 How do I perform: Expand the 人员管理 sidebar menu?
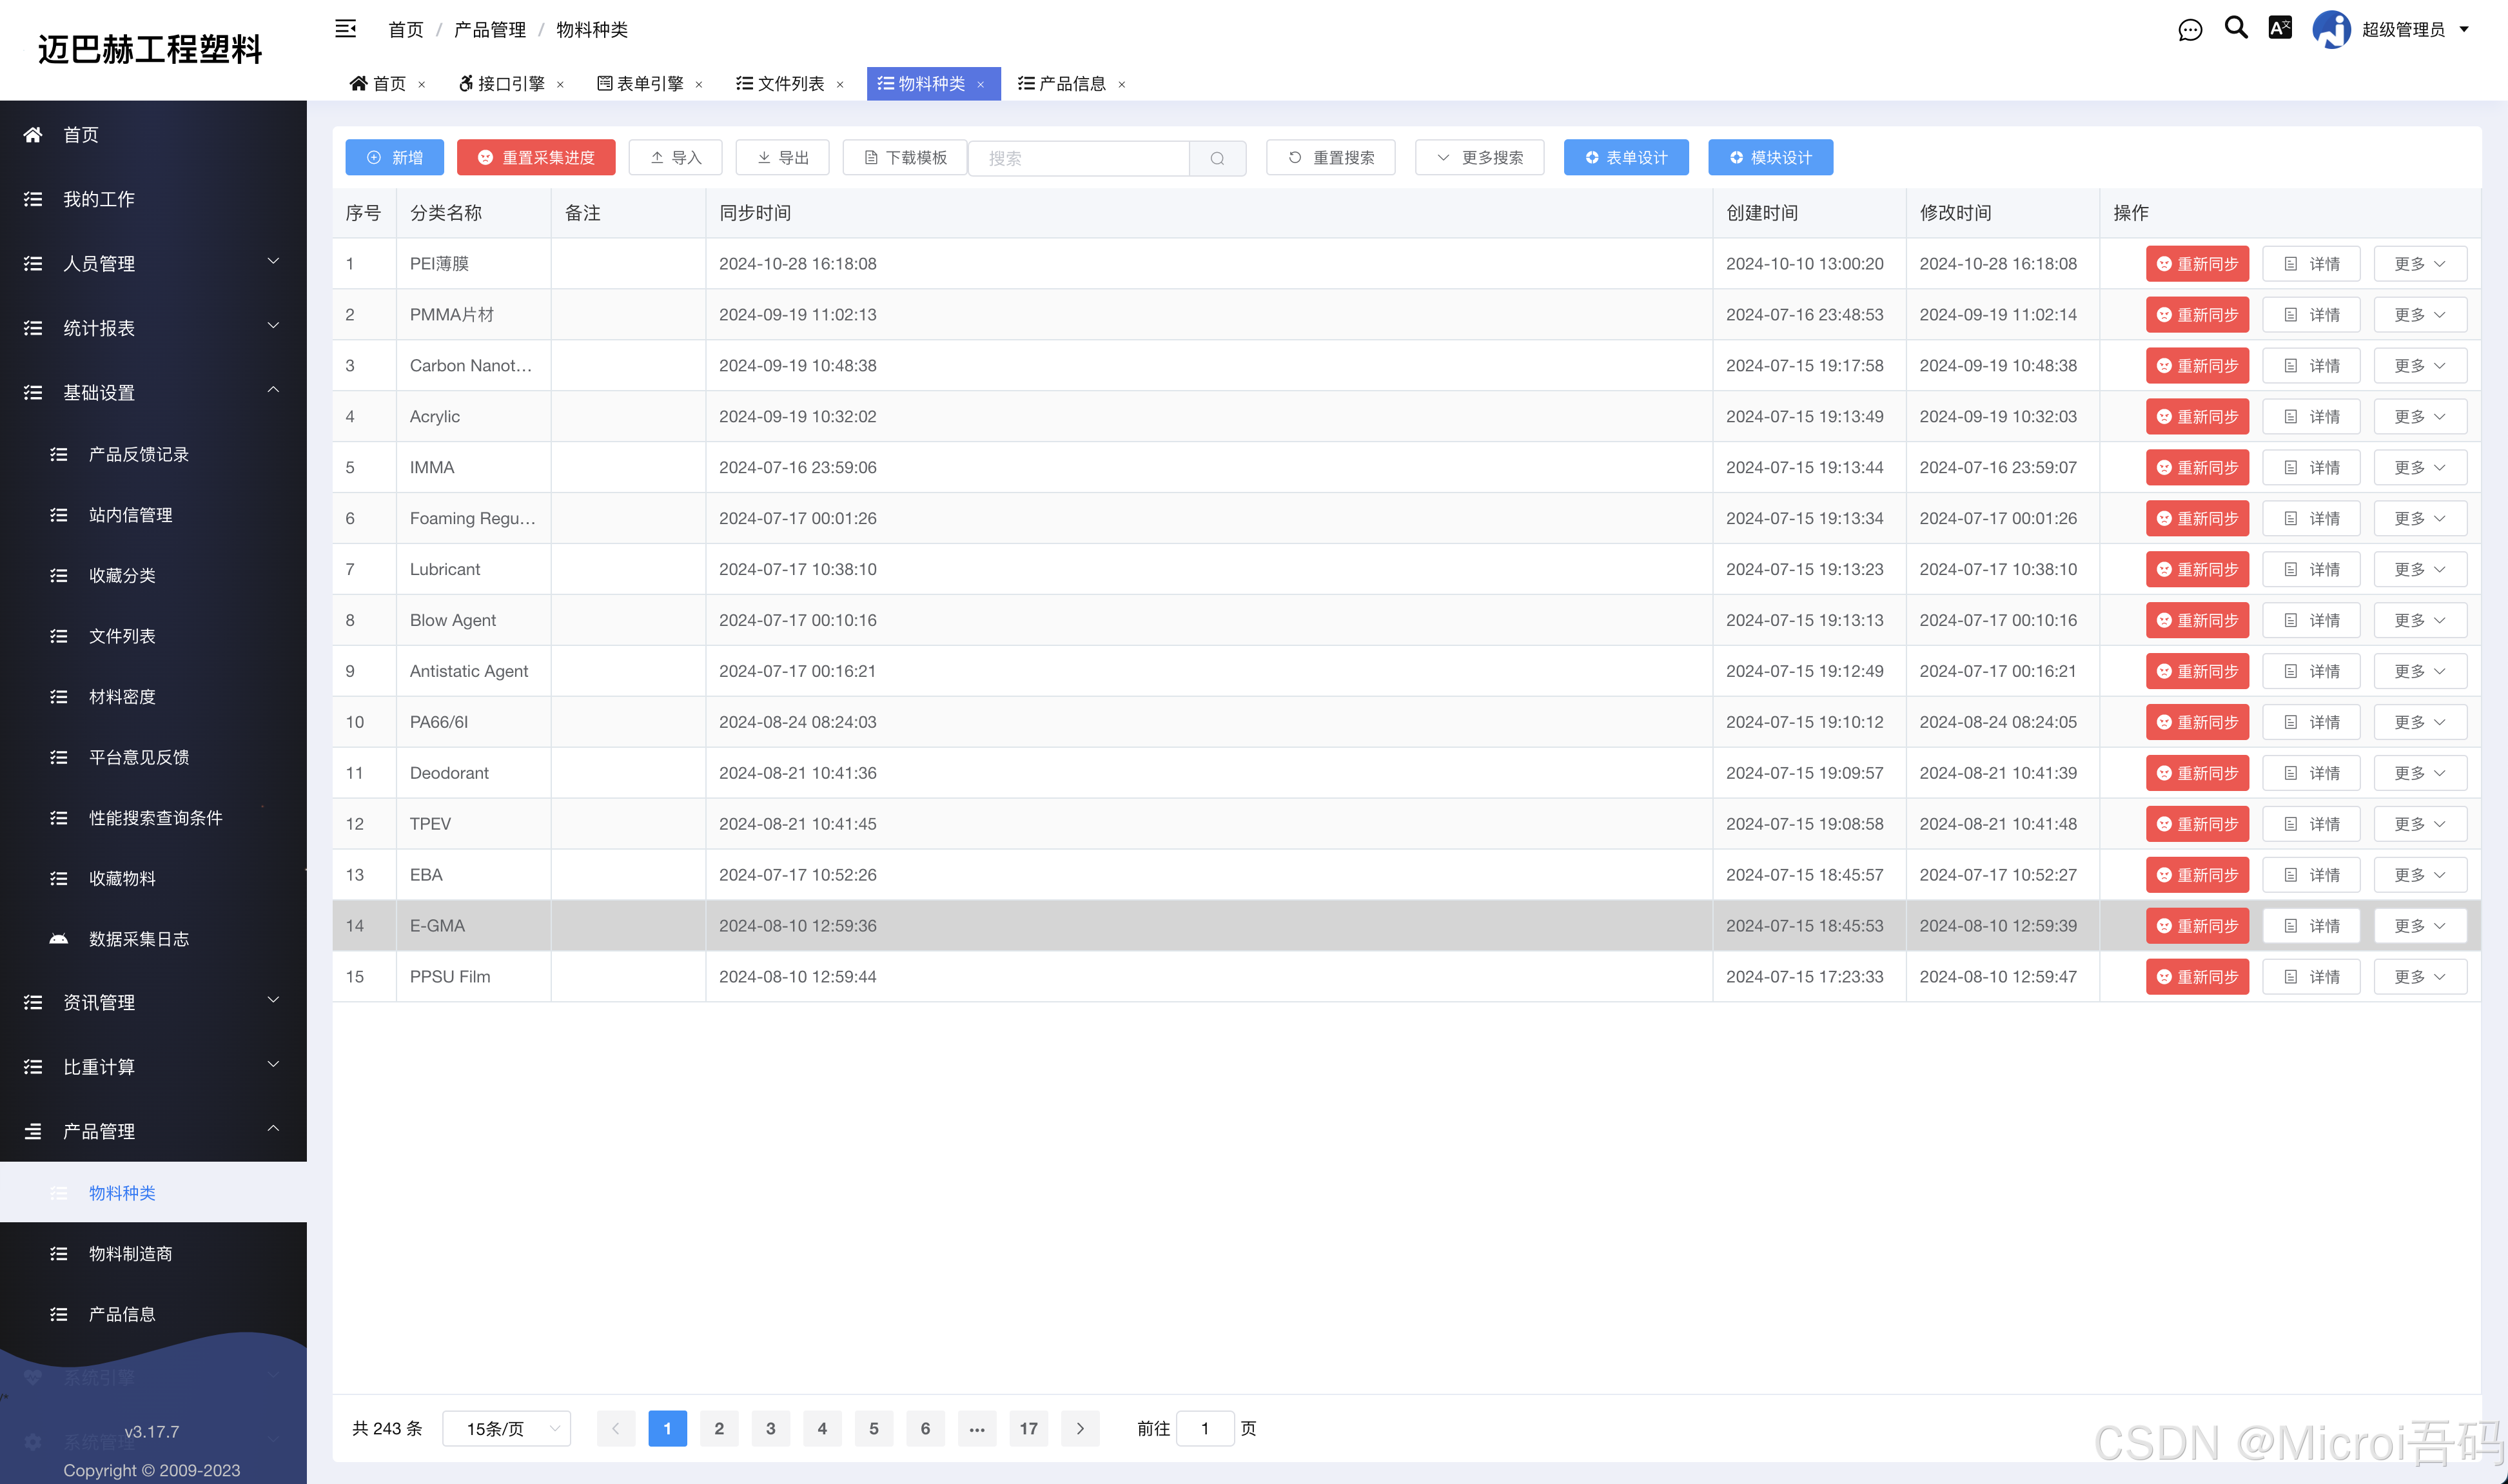tap(153, 264)
